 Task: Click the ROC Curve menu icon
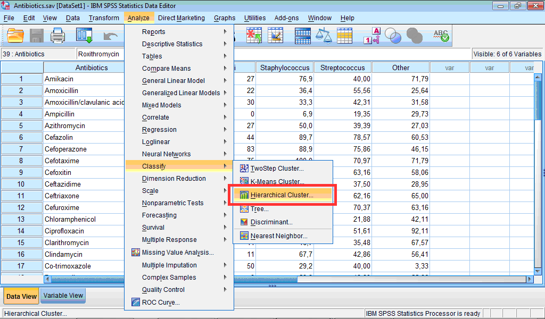(x=136, y=303)
